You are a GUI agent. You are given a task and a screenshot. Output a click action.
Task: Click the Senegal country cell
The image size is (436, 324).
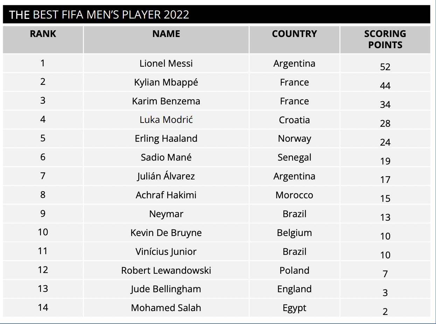tap(294, 157)
